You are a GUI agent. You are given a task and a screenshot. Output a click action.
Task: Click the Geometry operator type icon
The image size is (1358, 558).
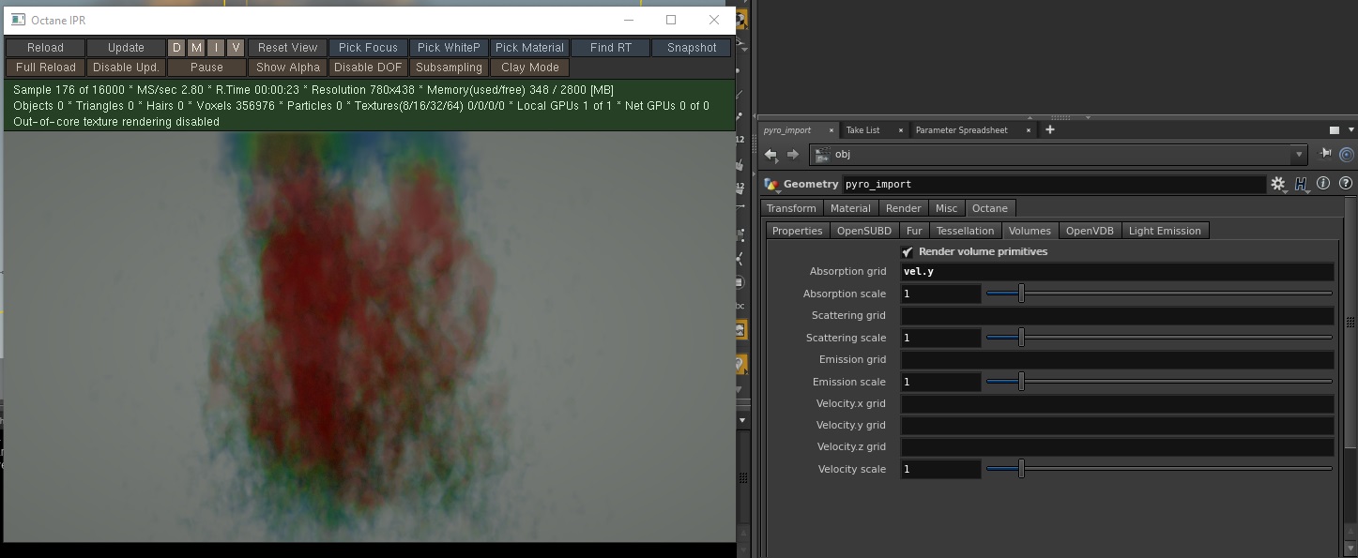[771, 185]
